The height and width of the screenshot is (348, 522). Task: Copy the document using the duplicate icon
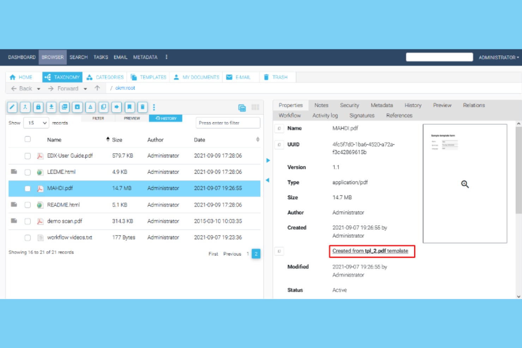[103, 107]
